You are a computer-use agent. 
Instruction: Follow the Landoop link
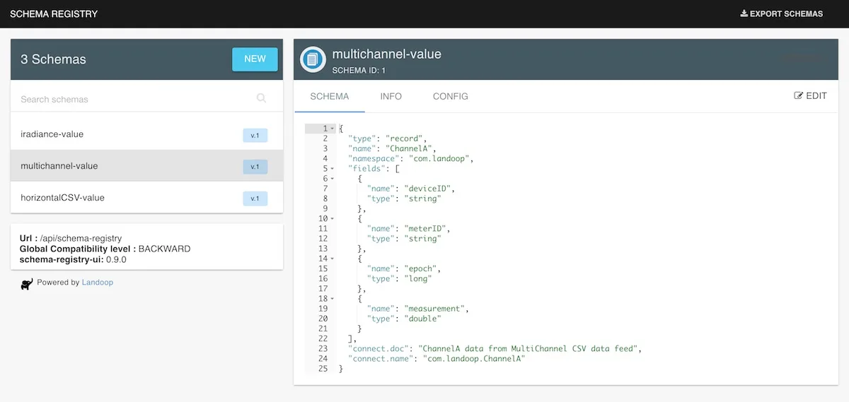97,283
